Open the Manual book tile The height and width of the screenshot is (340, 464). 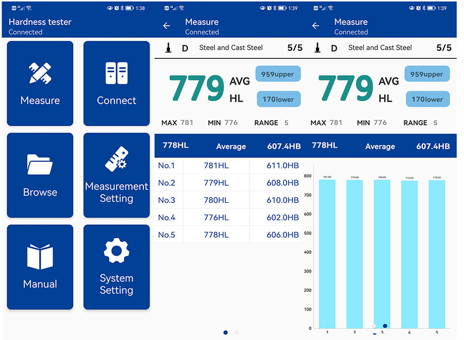coord(40,267)
